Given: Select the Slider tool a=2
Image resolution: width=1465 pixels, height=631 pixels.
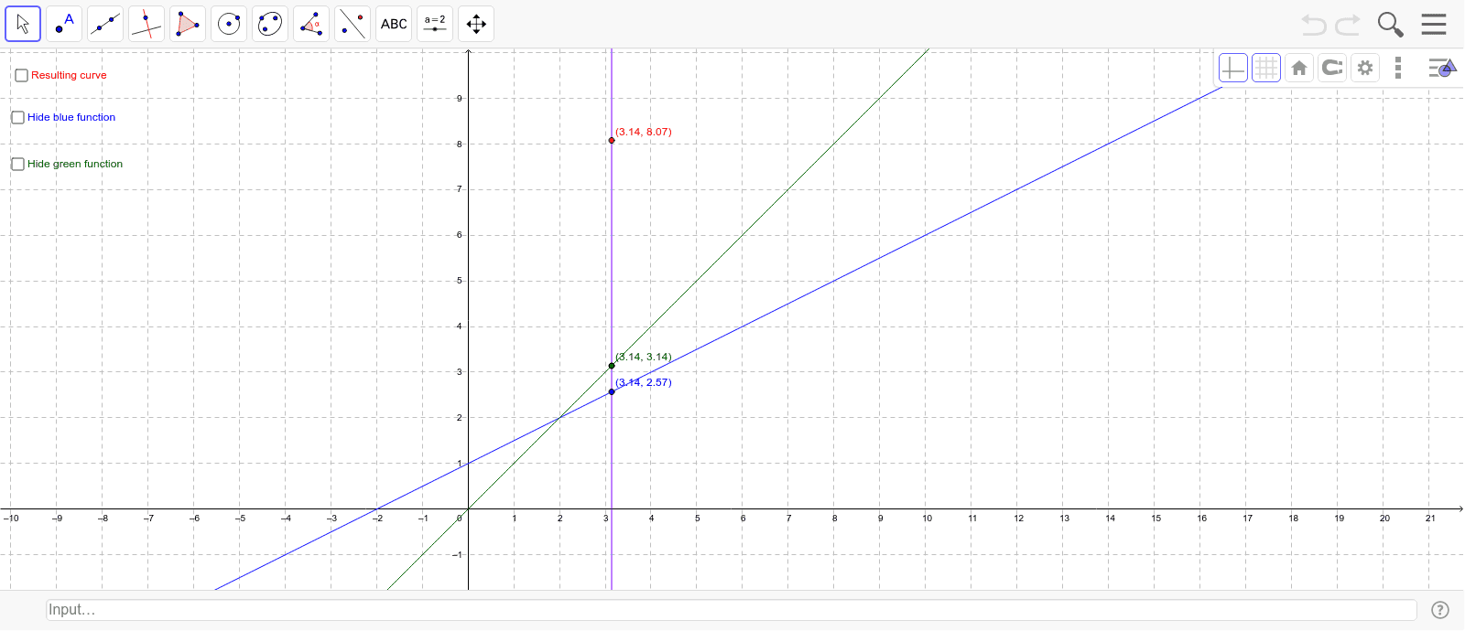Looking at the screenshot, I should point(435,24).
